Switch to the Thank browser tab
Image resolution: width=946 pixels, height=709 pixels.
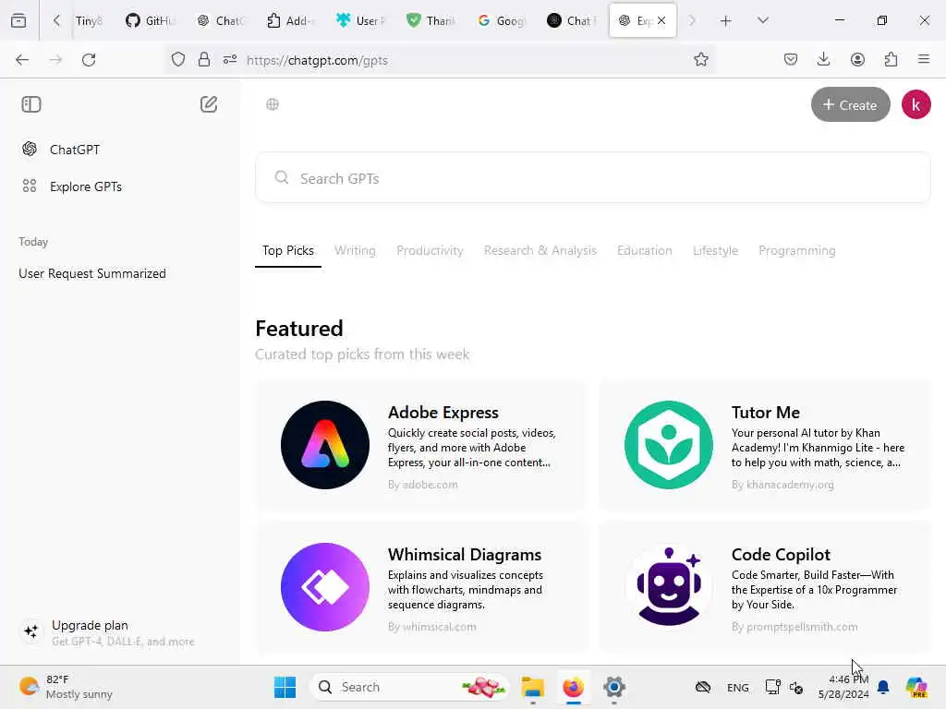click(x=431, y=20)
